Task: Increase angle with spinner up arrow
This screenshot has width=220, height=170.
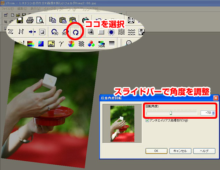Action: [x=213, y=112]
